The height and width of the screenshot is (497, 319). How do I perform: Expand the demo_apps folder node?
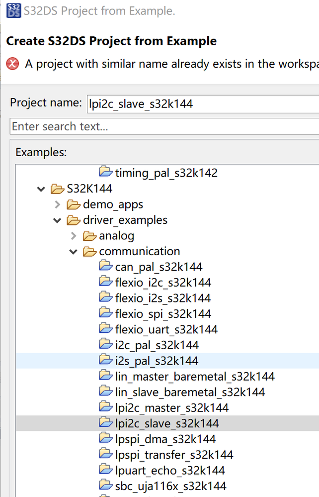click(57, 204)
